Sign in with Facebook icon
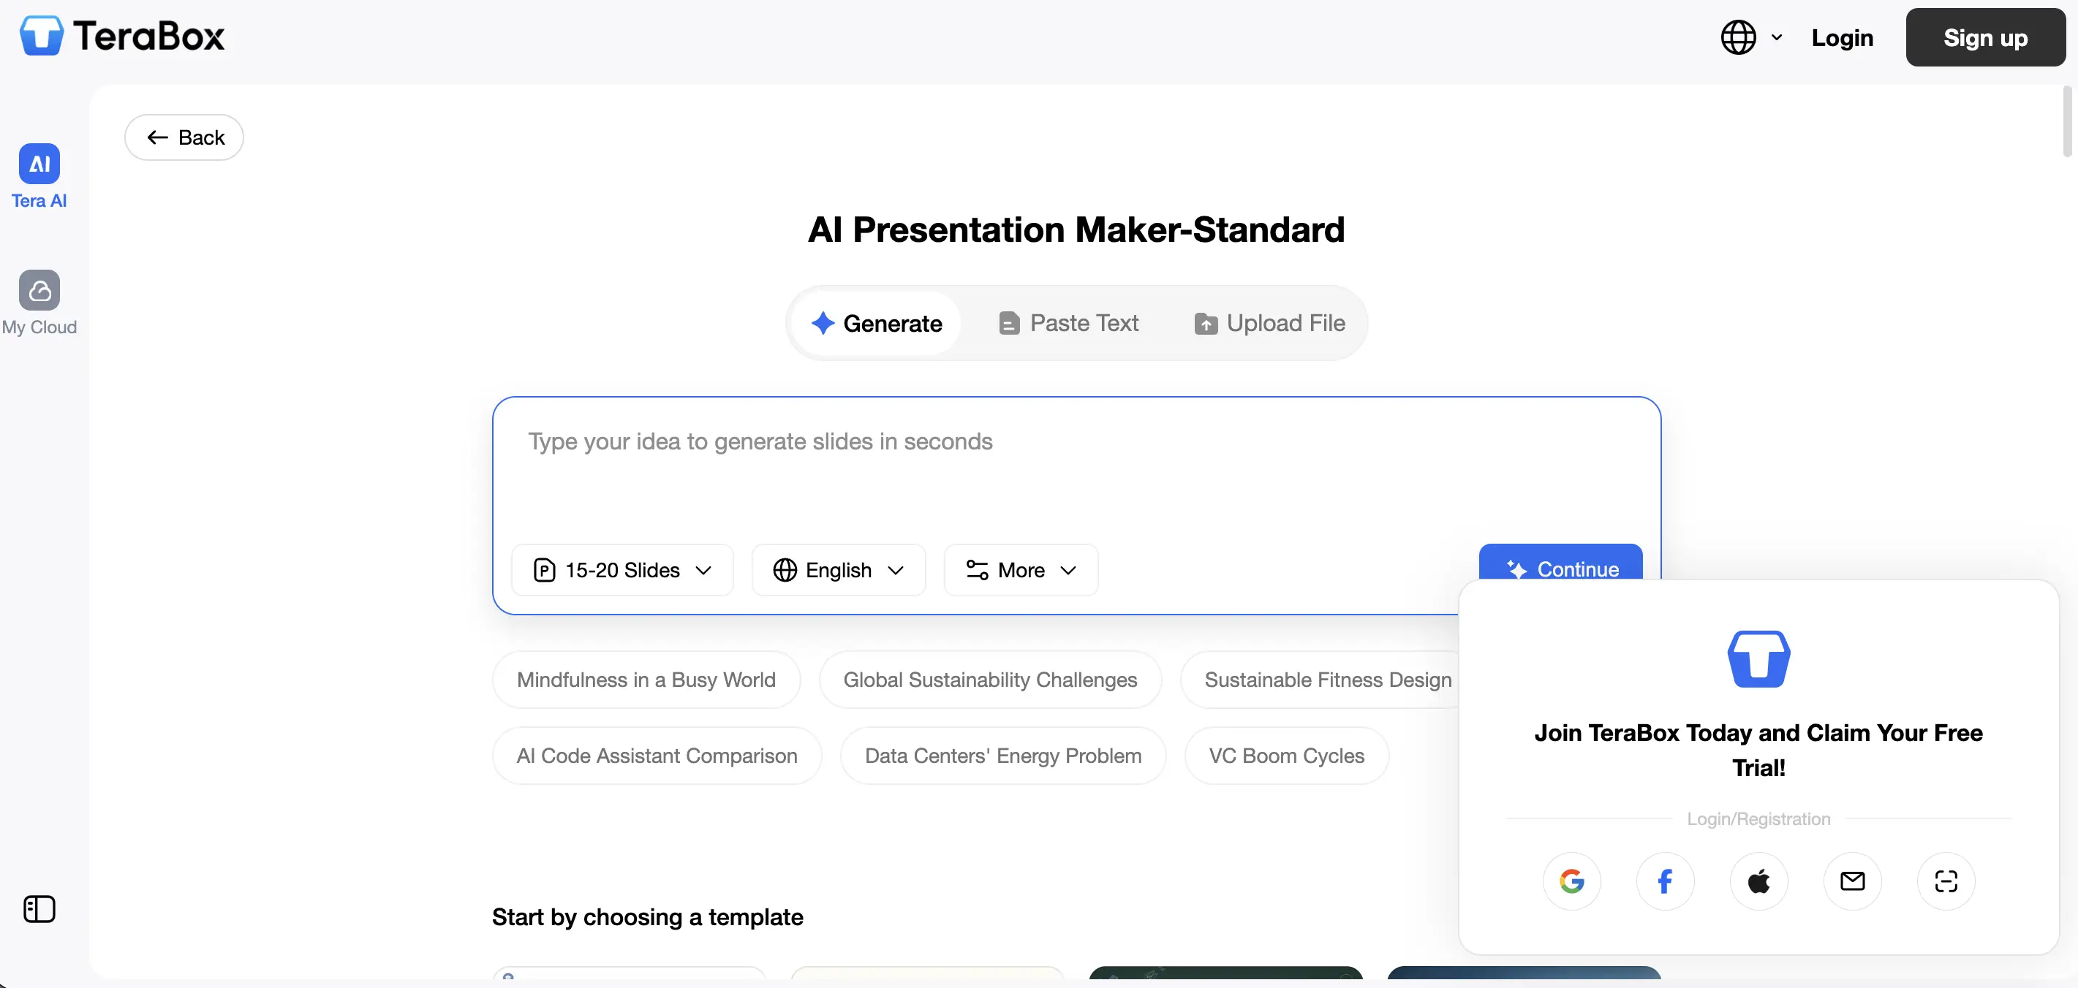Screen dimensions: 2078x988 pos(1665,881)
